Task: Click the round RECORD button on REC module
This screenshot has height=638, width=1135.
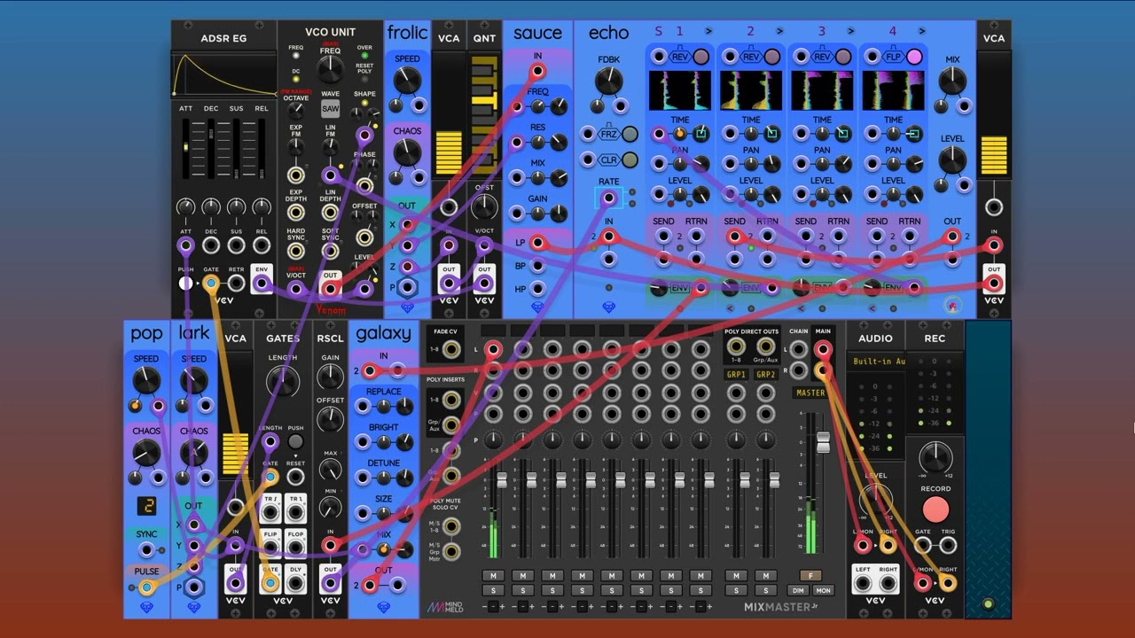Action: 935,510
